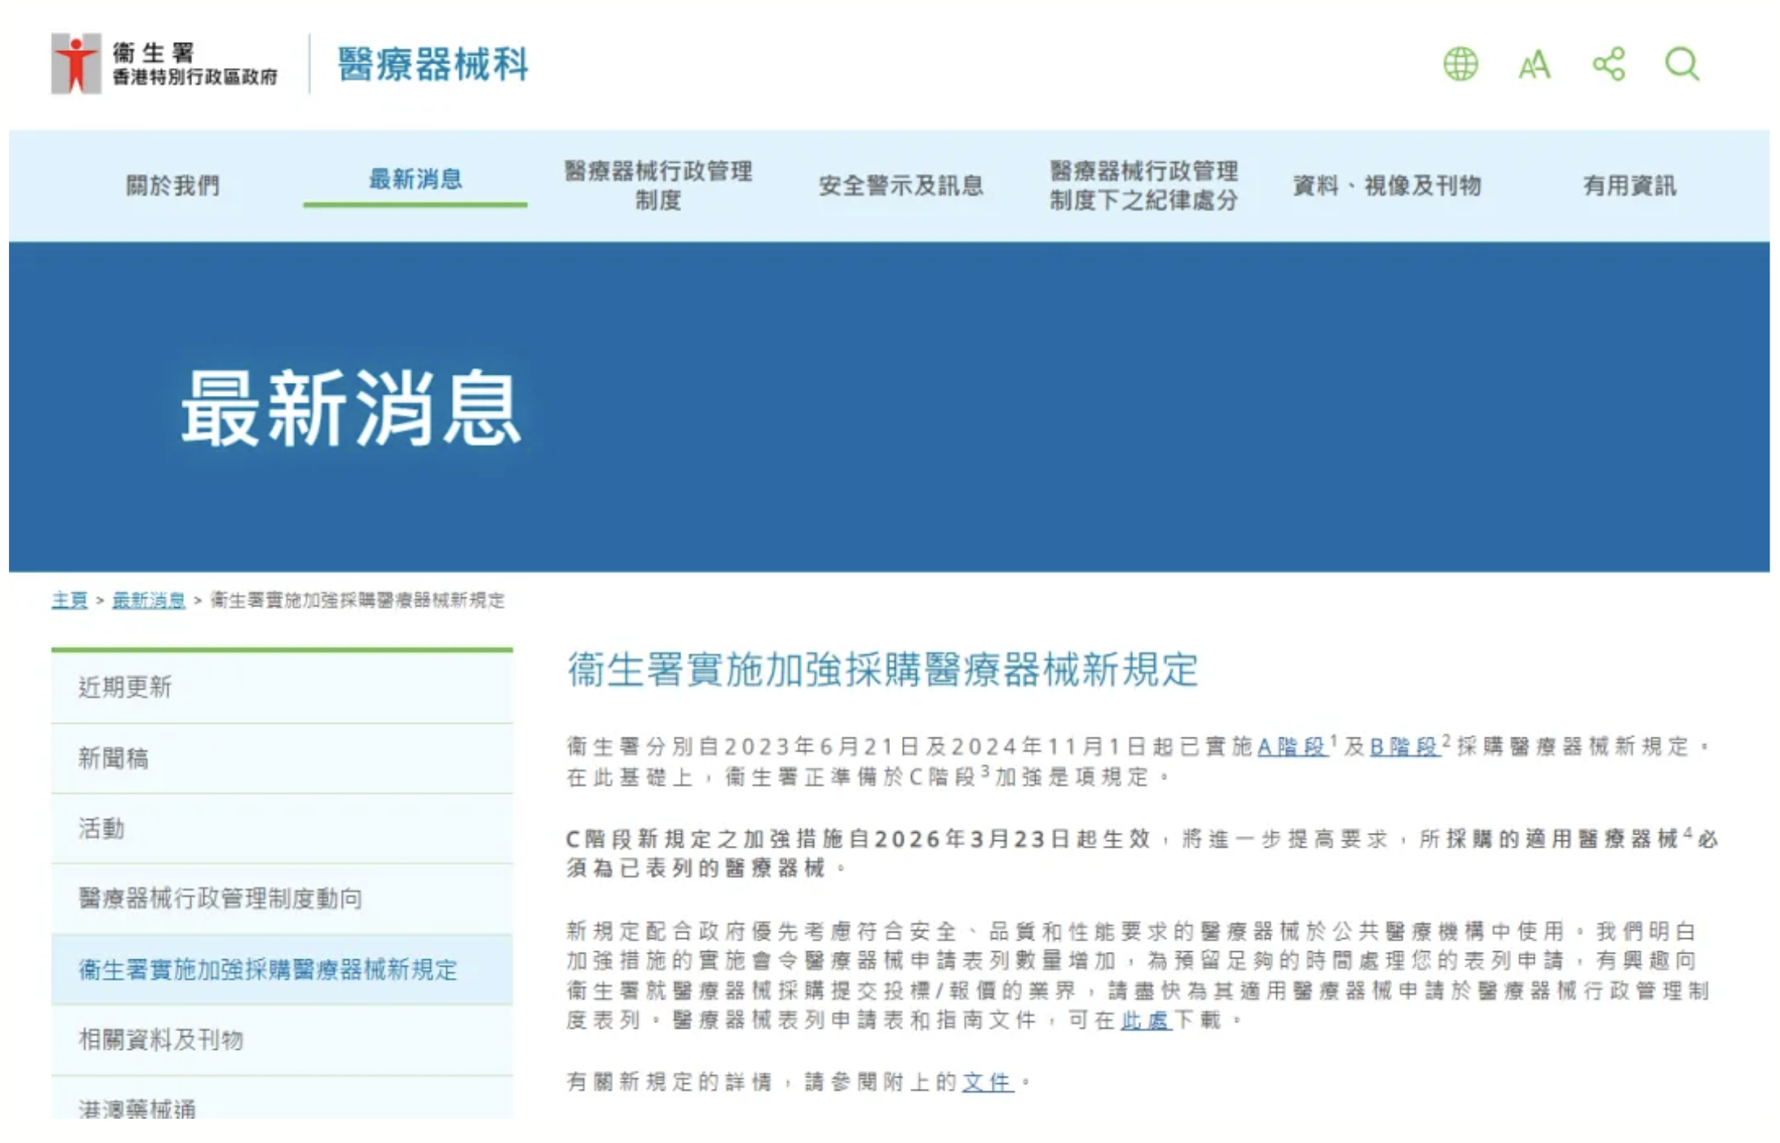Viewport: 1780px width, 1143px height.
Task: Open the font size AA icon
Action: tap(1534, 65)
